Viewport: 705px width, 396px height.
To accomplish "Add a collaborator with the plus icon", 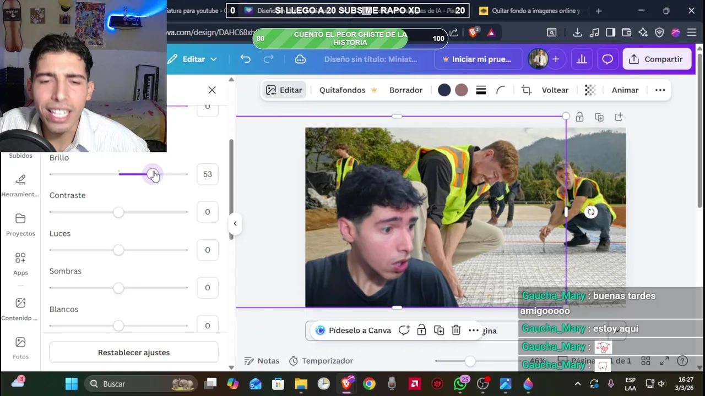I will point(556,59).
